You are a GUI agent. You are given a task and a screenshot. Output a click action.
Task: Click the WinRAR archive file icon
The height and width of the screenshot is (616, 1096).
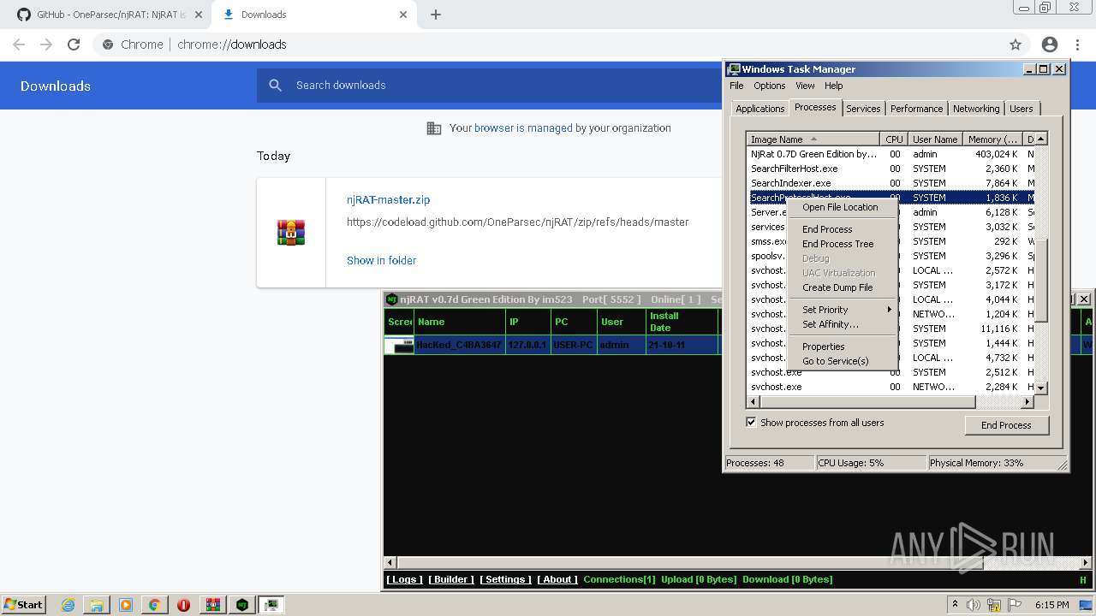[291, 233]
